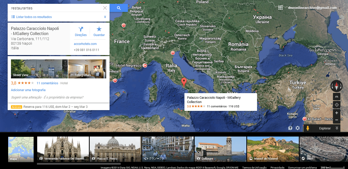
Task: Show my location on map
Action: 337,105
